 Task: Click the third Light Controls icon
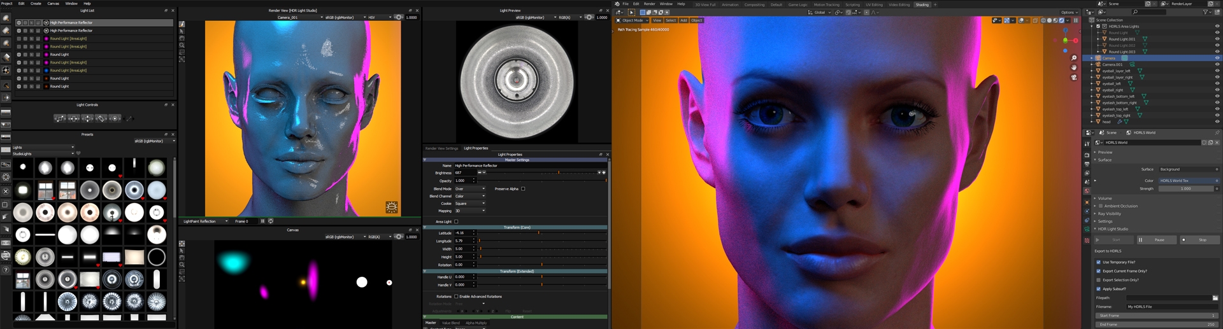87,118
